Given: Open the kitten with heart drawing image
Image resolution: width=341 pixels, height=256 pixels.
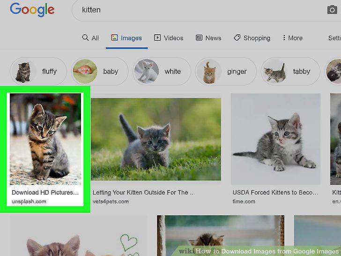Looking at the screenshot, I should click(78, 236).
